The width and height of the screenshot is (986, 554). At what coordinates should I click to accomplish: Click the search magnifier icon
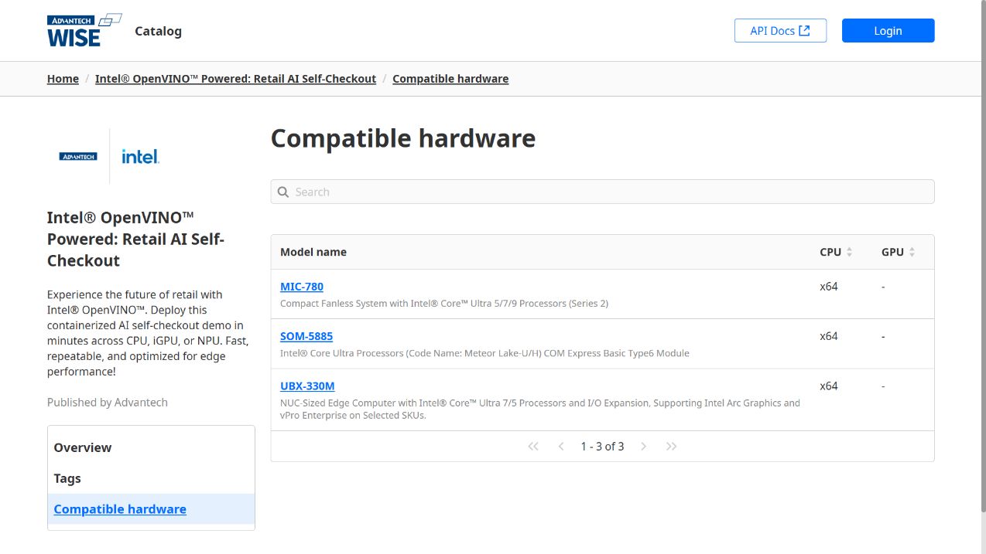pos(283,192)
